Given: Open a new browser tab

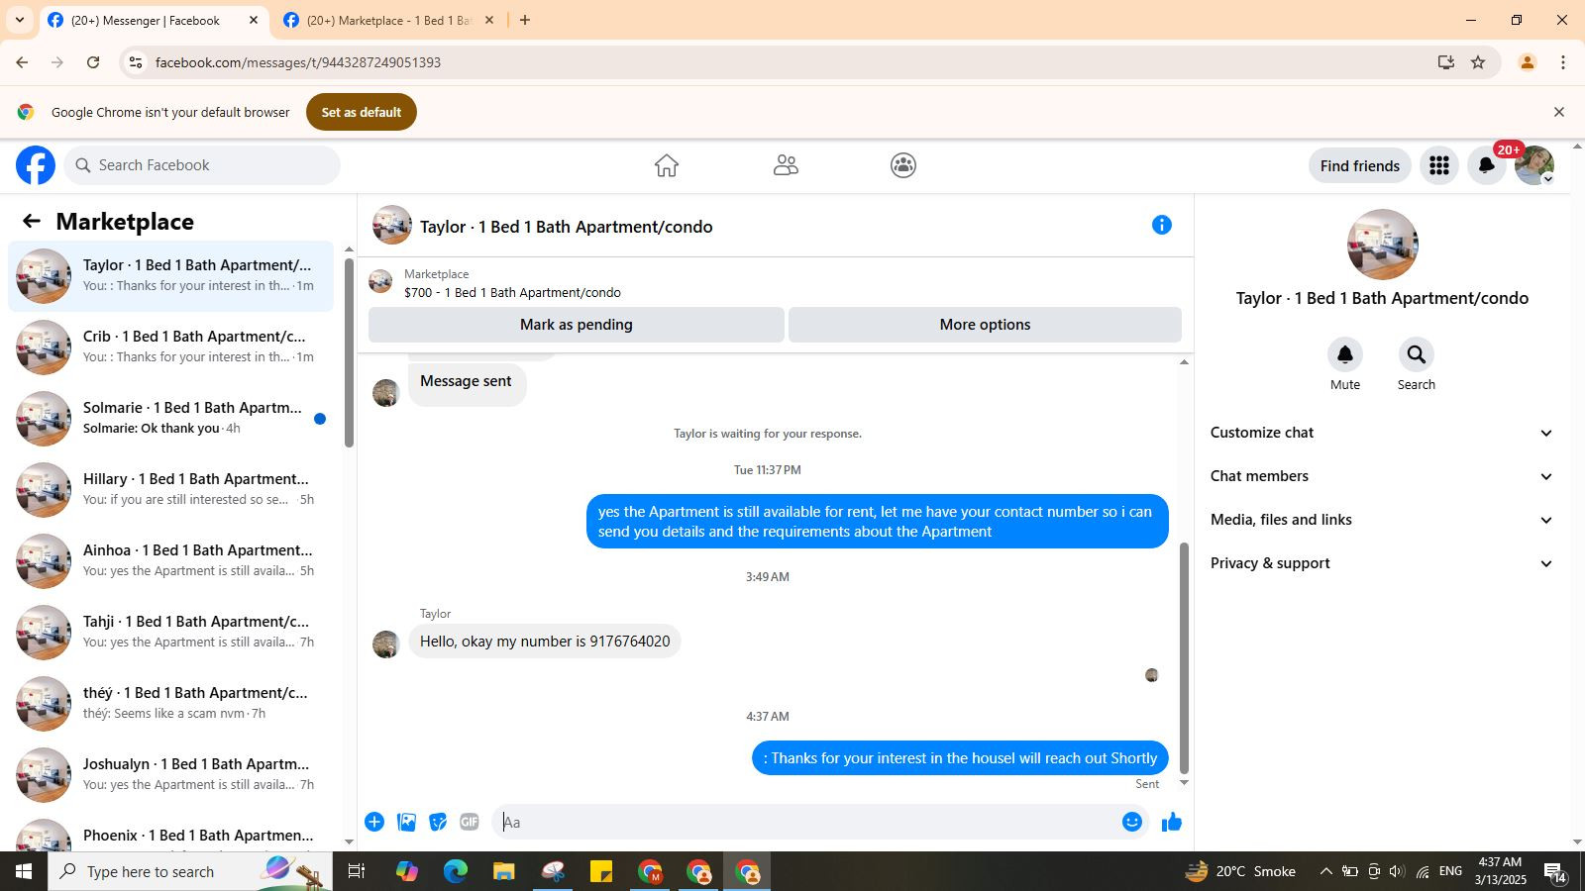Looking at the screenshot, I should 525,20.
